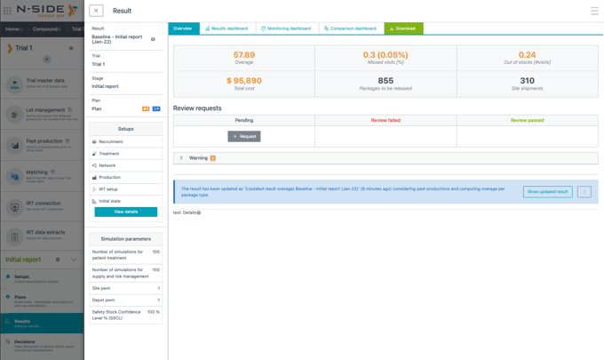Close the Result panel with X button
604x360 pixels.
point(96,11)
